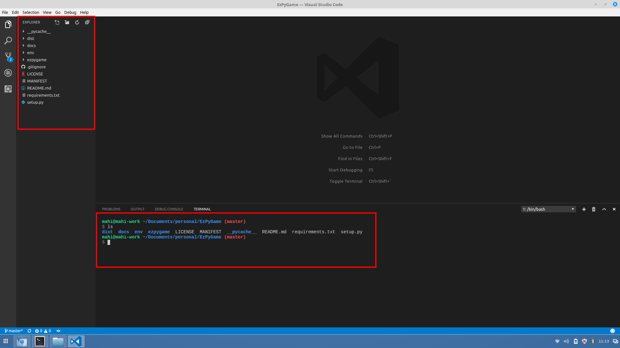
Task: Expand the __pycache__ folder
Action: (56, 31)
